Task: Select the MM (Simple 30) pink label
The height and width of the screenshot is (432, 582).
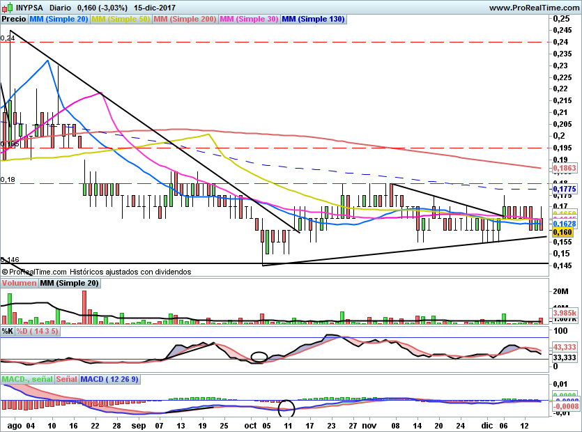Action: [249, 19]
